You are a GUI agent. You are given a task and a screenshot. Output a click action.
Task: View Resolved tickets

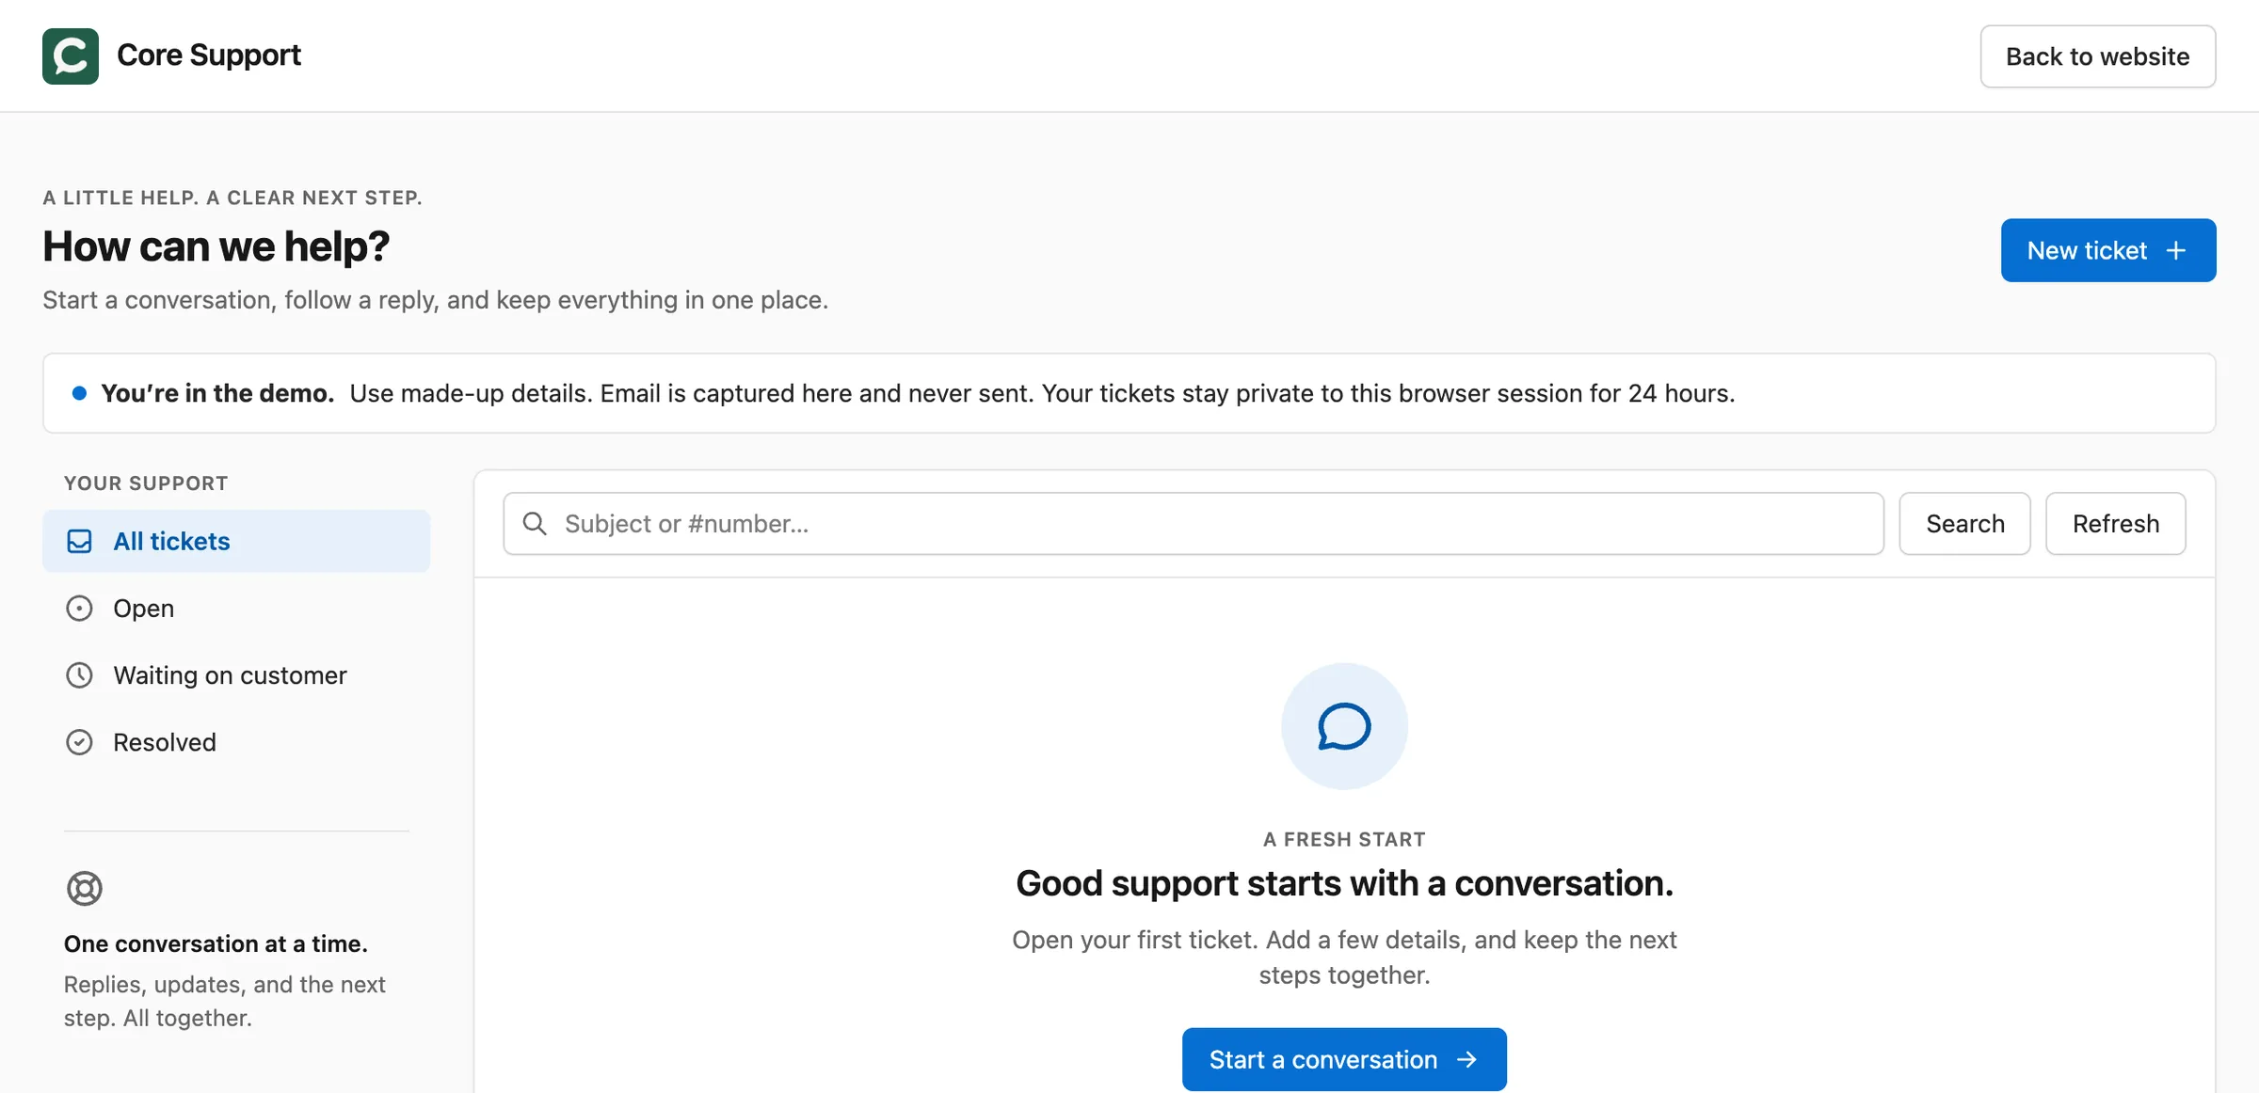[236, 742]
